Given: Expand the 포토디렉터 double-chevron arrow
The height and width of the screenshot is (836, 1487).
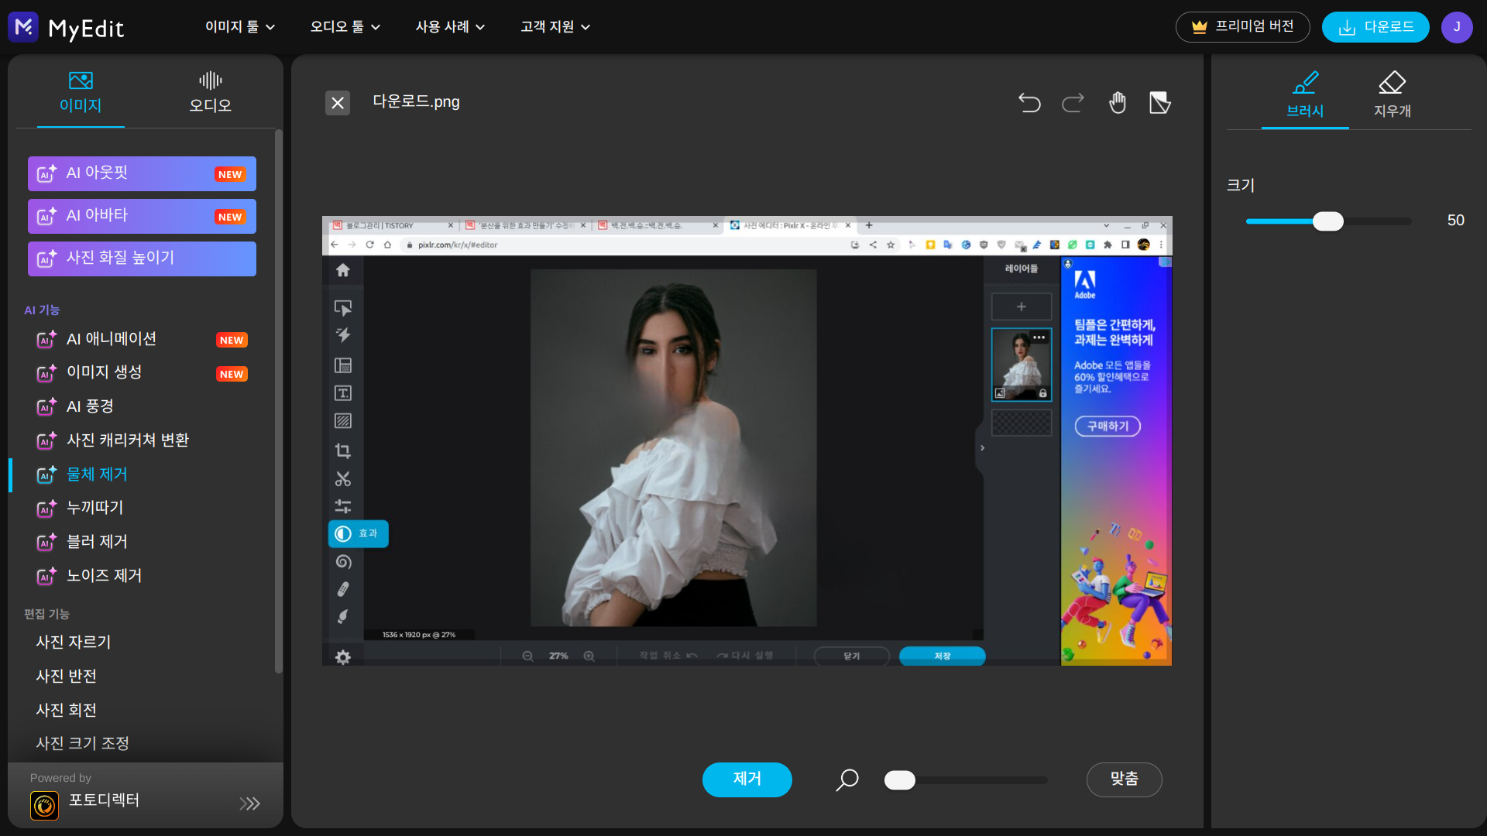Looking at the screenshot, I should 249,803.
